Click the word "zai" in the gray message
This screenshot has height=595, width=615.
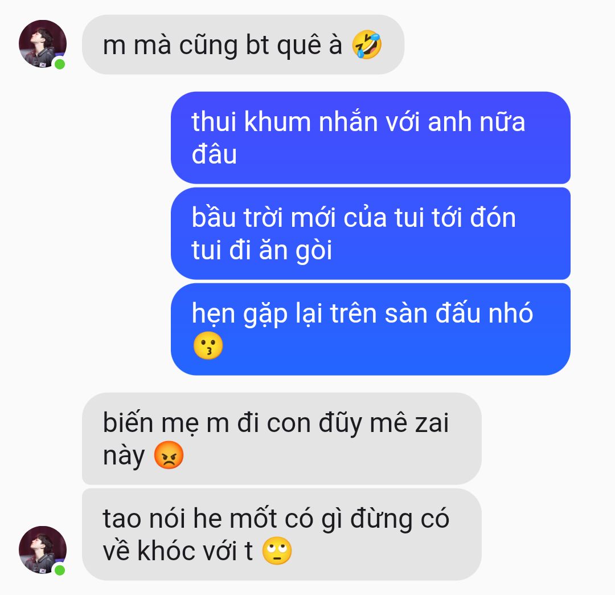(432, 423)
